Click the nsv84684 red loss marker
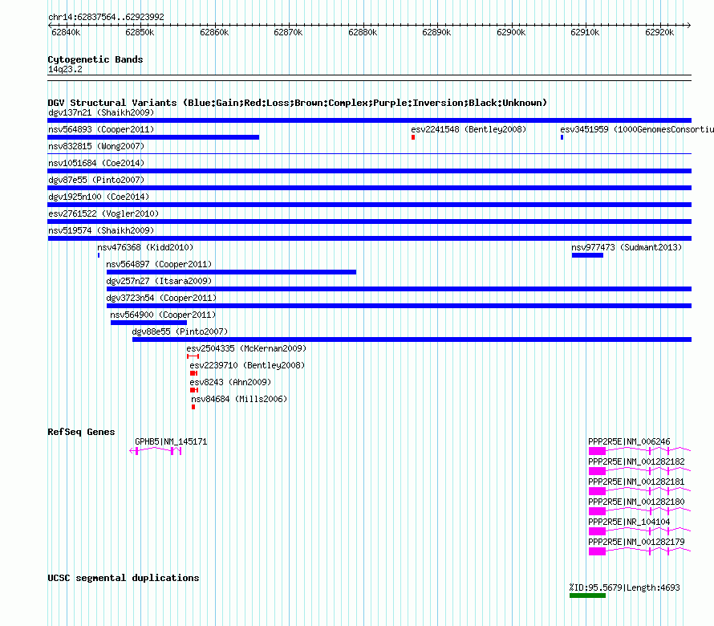This screenshot has width=714, height=626. (193, 407)
